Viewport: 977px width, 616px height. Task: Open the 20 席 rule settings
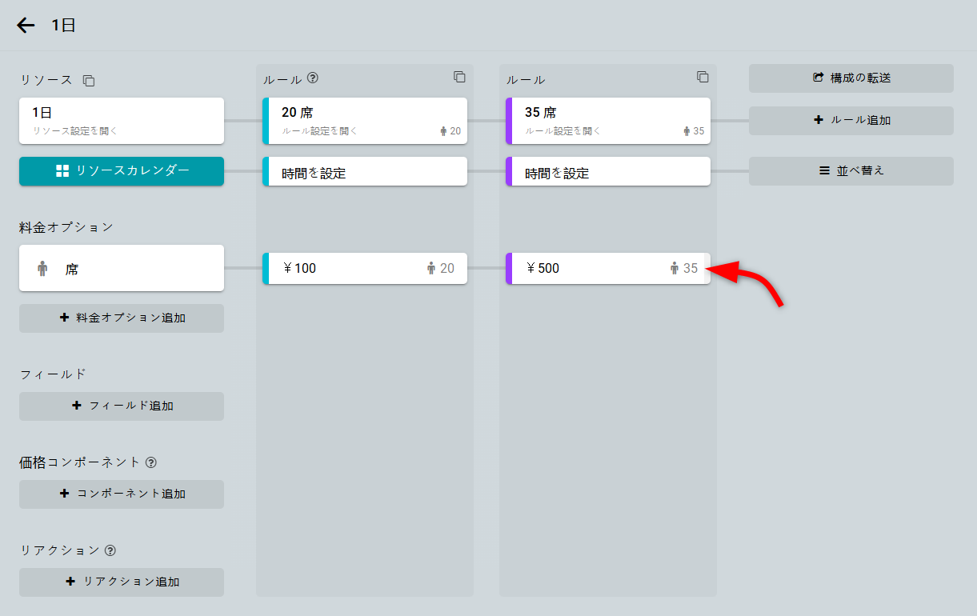pos(365,121)
